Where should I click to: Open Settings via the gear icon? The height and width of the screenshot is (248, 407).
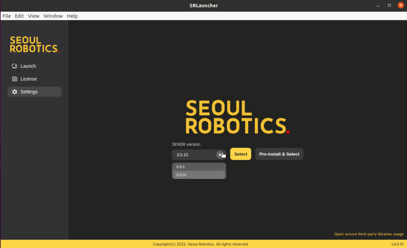14,91
